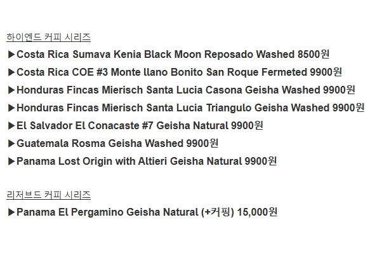
Task: Click the arrow beside Guatemala Rosma Geisha
Action: coord(11,144)
